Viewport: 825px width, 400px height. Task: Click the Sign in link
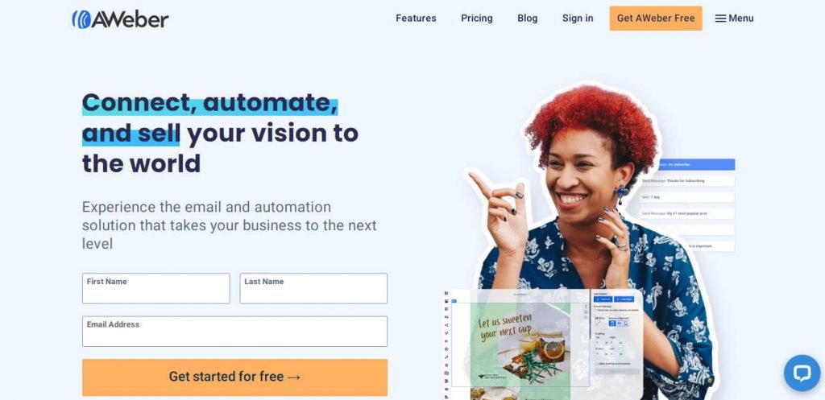click(578, 19)
